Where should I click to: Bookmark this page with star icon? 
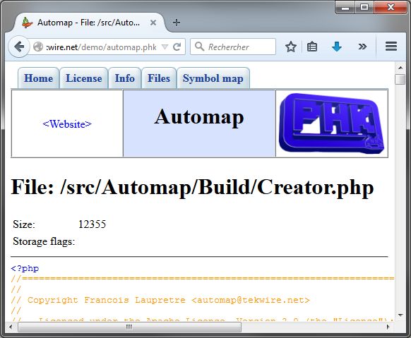[x=291, y=47]
